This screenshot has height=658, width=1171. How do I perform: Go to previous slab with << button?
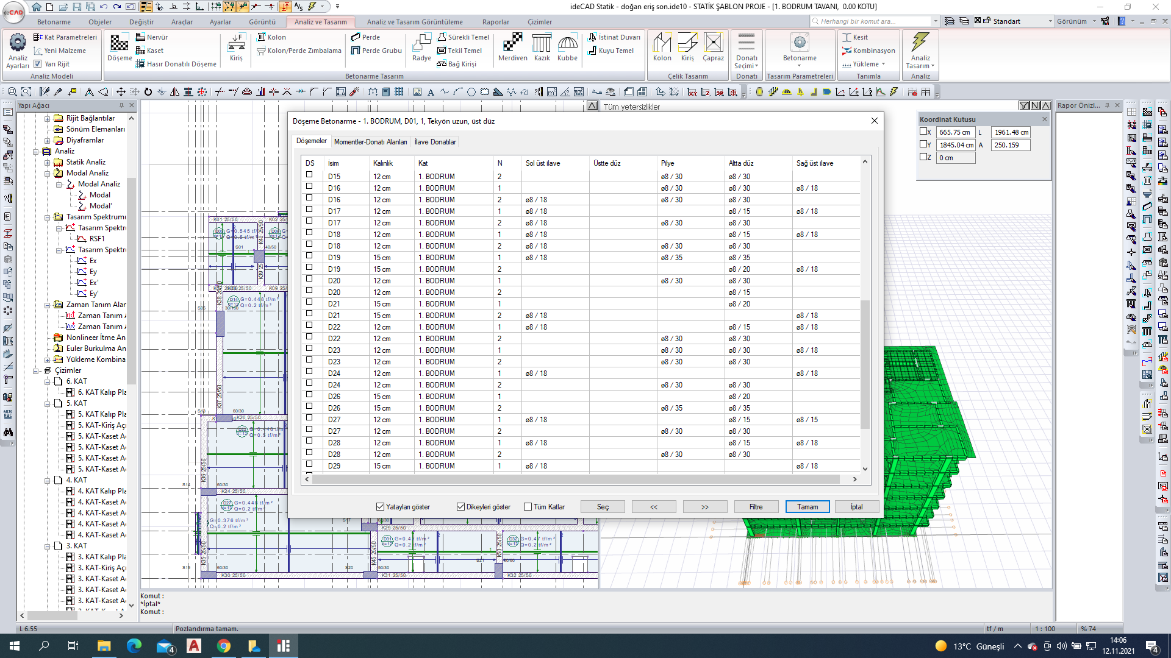654,507
